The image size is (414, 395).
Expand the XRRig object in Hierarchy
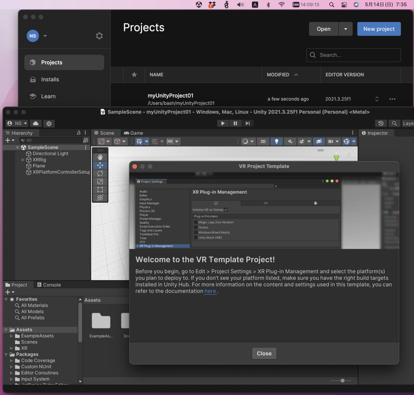click(23, 160)
